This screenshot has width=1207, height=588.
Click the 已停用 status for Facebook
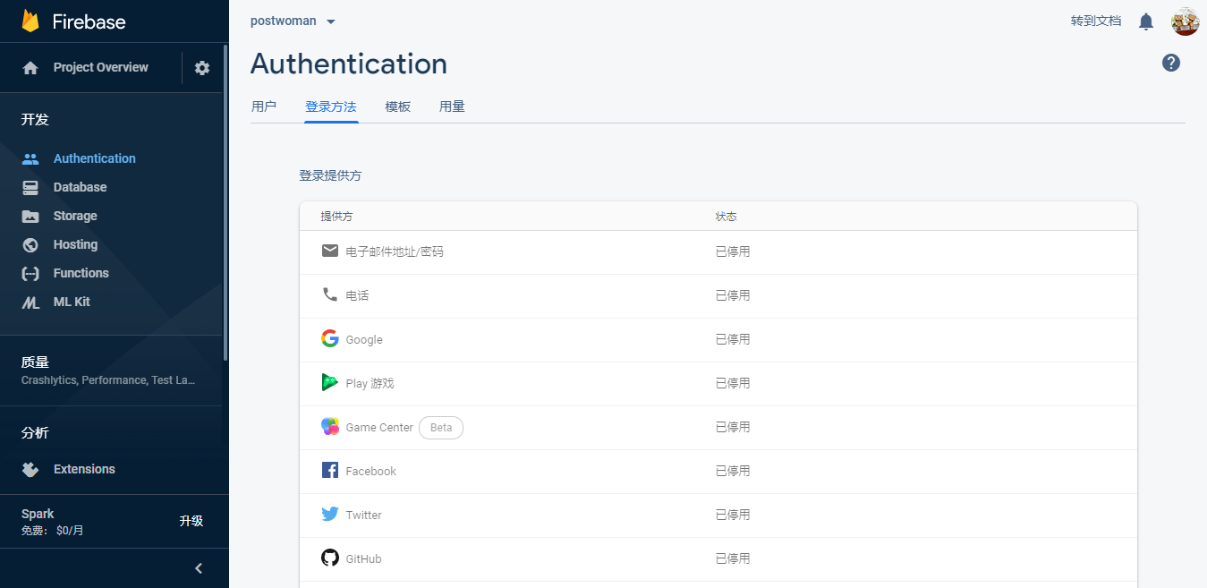(733, 471)
